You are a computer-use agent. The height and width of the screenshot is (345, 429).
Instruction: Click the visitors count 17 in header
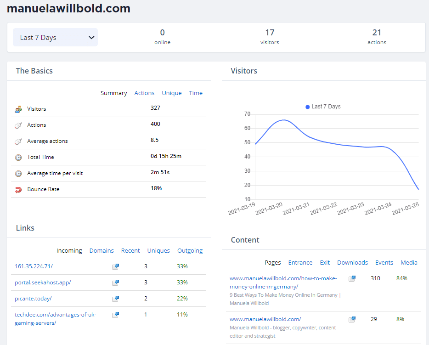270,33
